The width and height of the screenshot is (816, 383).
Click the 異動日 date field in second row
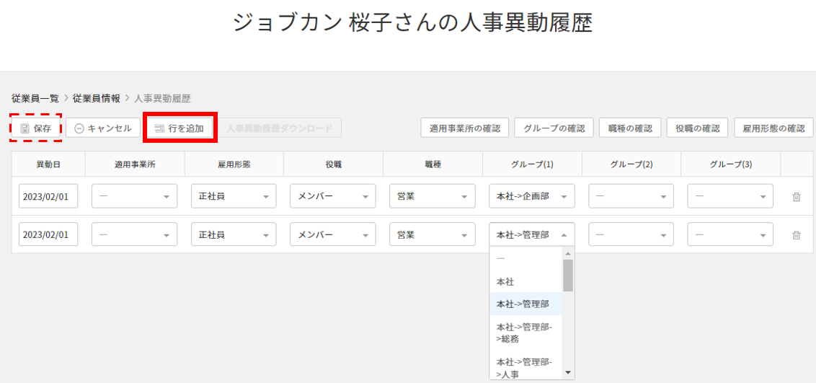48,234
